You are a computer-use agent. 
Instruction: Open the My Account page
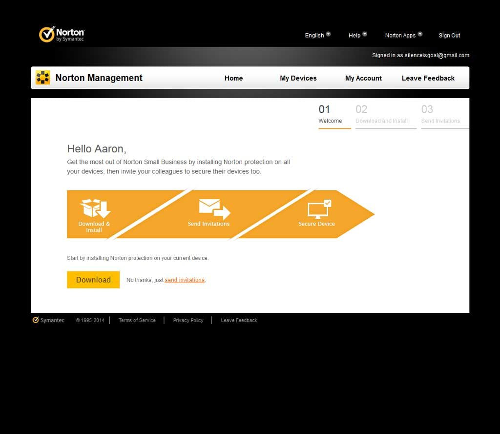pos(363,78)
